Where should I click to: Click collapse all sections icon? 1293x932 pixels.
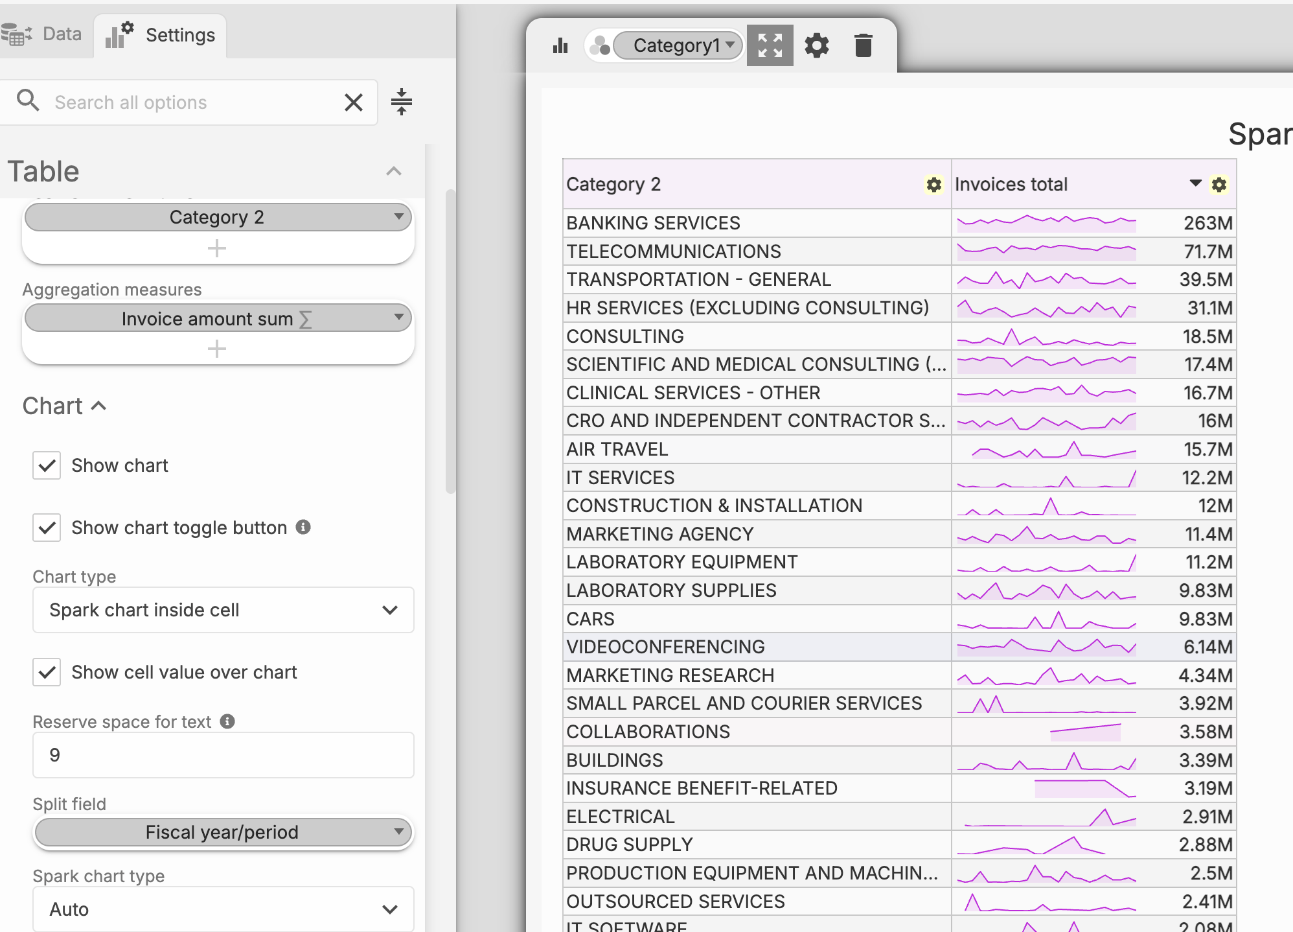402,102
